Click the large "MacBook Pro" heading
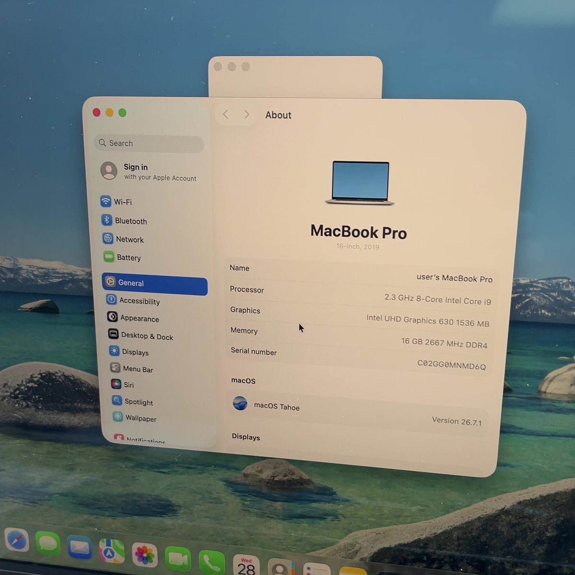 coord(358,232)
